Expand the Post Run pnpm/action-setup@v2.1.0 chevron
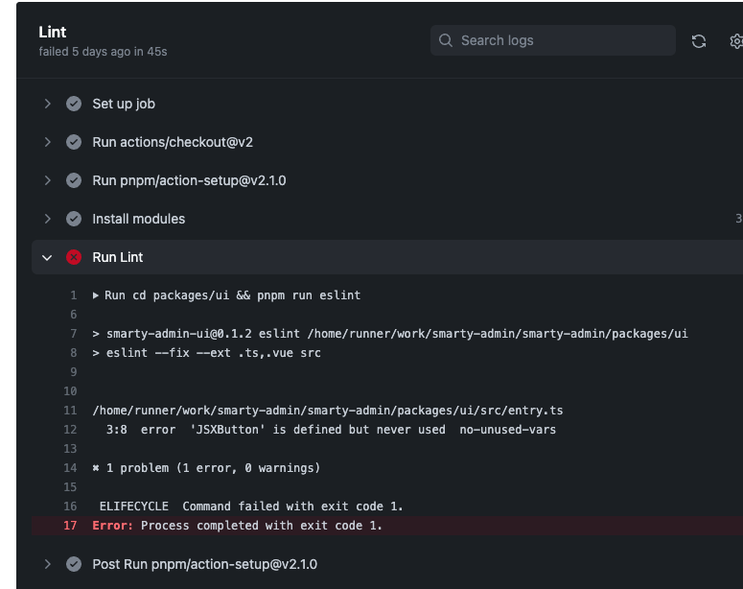The height and width of the screenshot is (589, 743). 47,564
